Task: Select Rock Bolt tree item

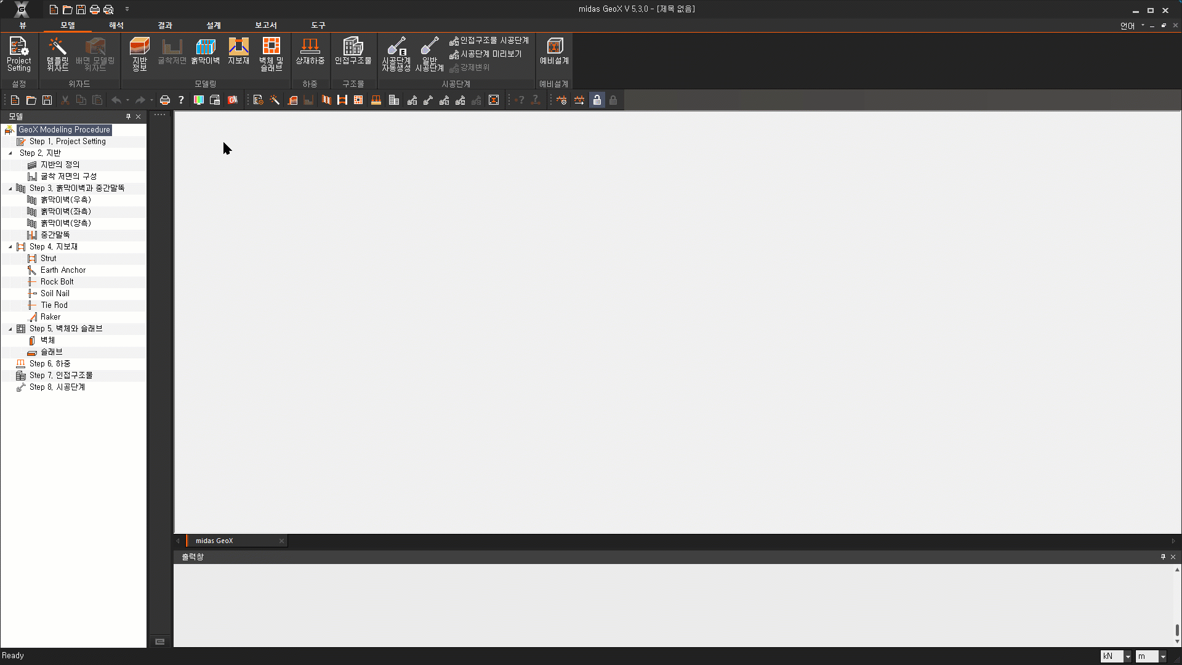Action: 57,282
